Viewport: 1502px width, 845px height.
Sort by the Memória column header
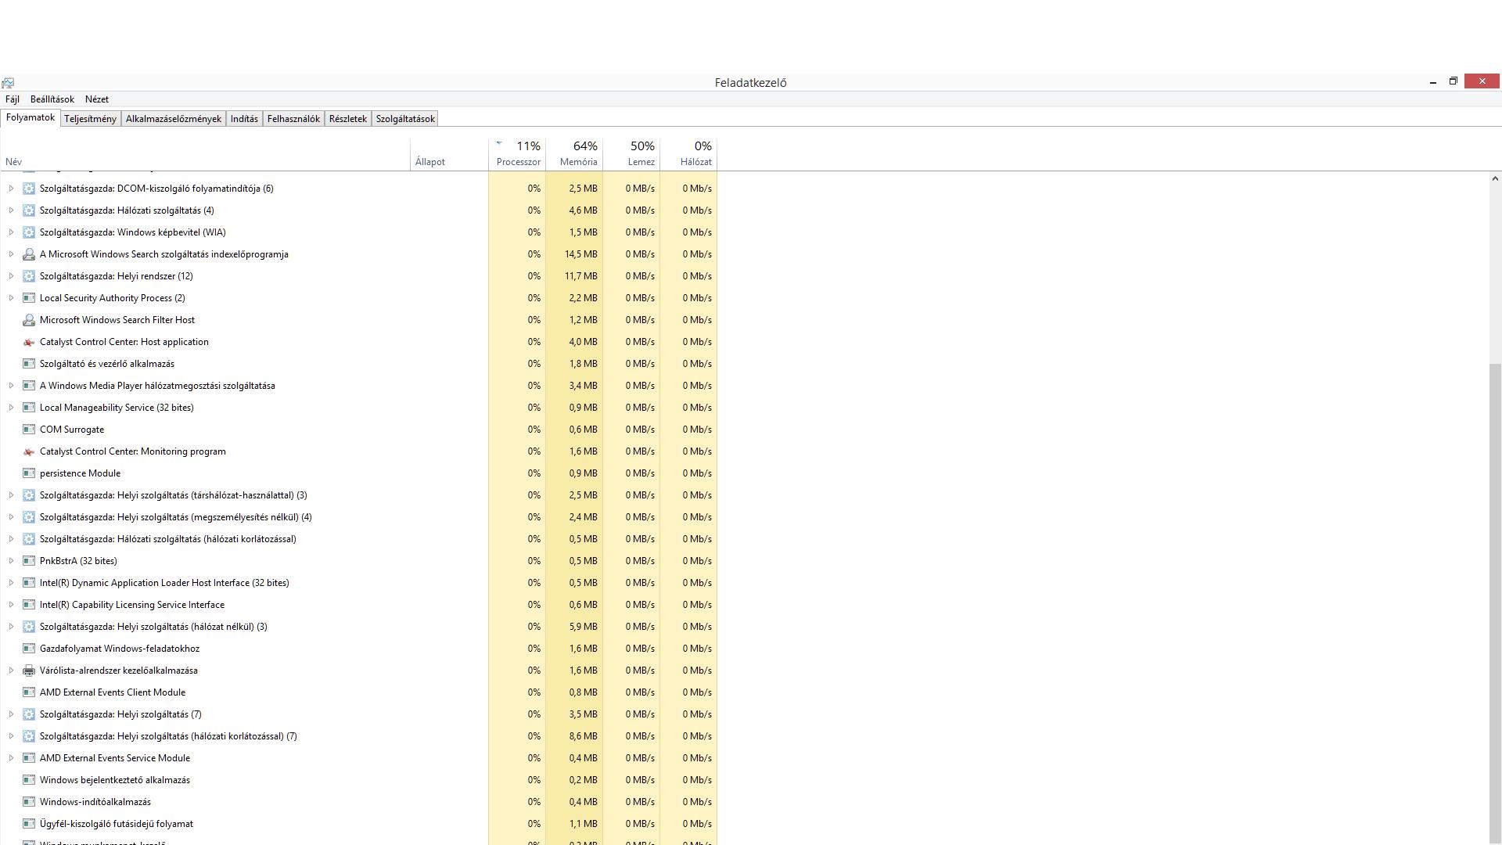point(574,154)
